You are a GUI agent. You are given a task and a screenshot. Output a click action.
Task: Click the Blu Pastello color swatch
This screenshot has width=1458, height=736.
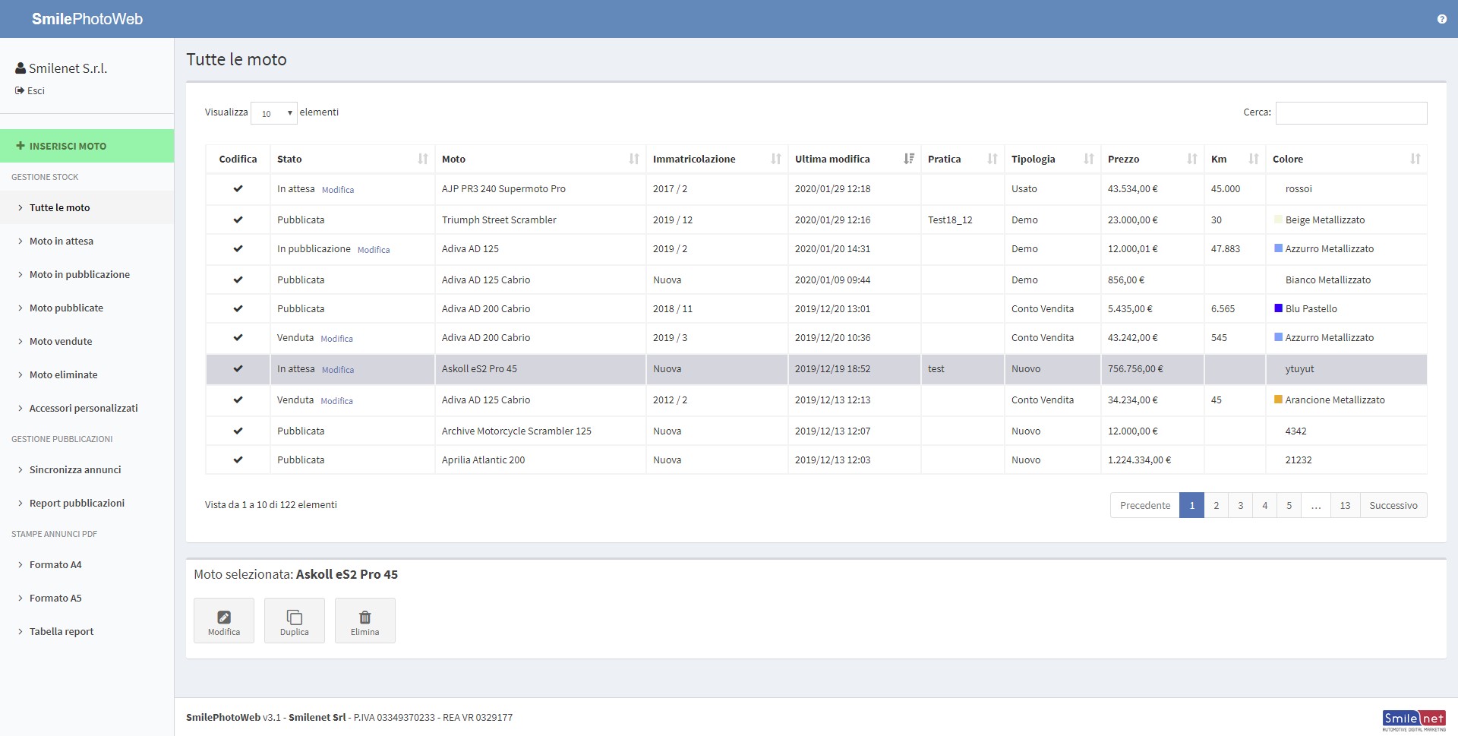click(1278, 308)
